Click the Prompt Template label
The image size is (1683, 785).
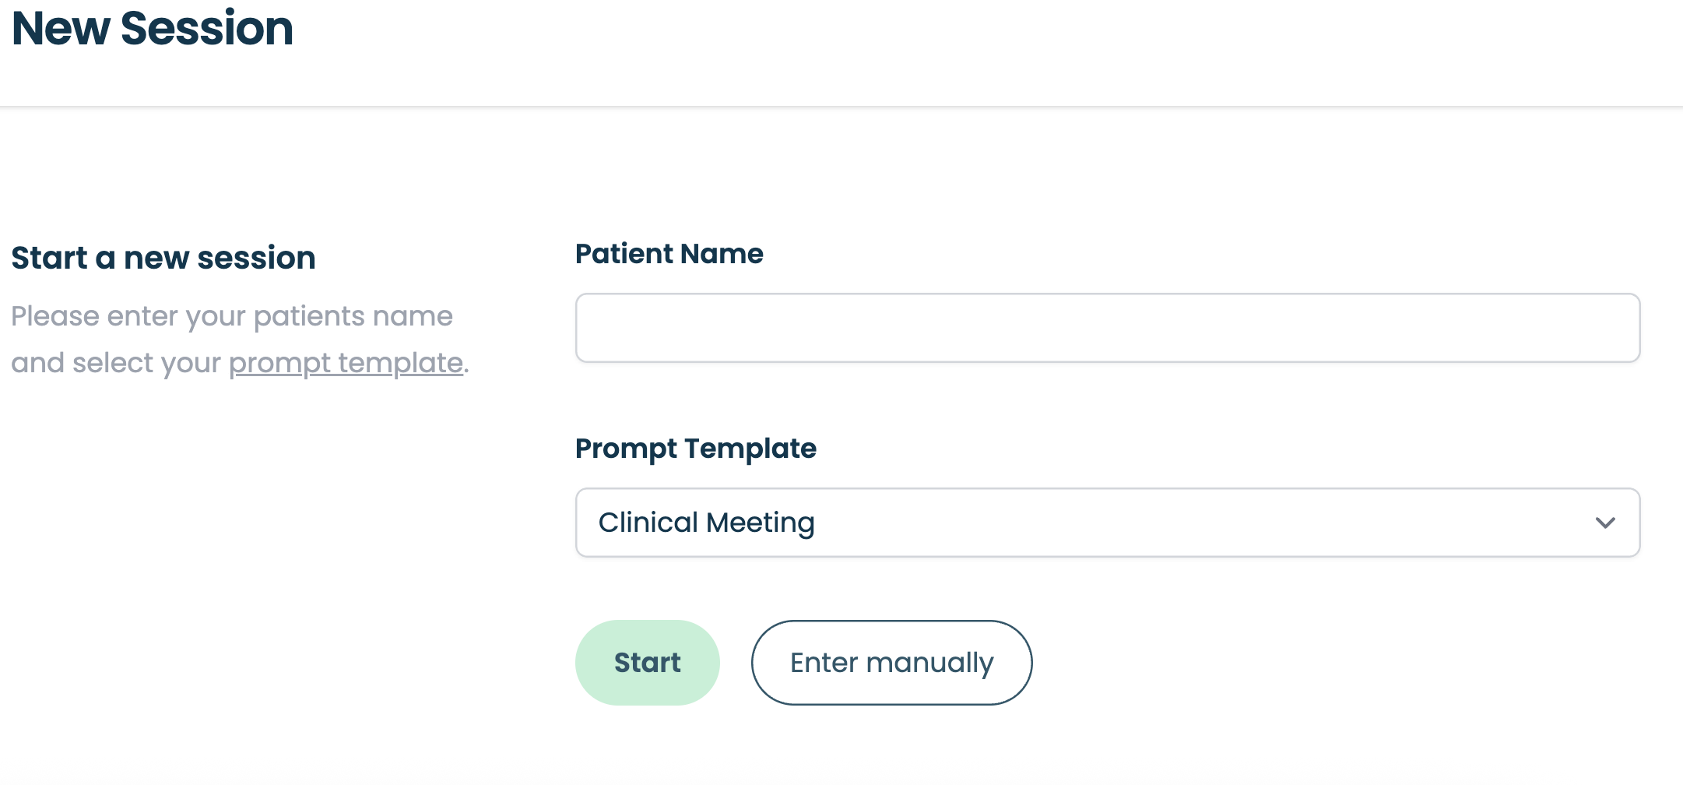click(695, 449)
